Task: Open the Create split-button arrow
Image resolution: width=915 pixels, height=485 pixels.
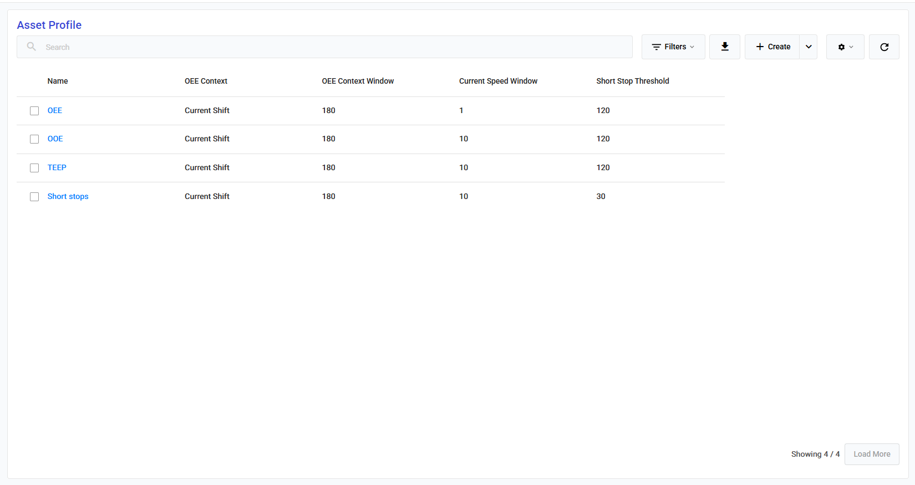Action: (809, 47)
